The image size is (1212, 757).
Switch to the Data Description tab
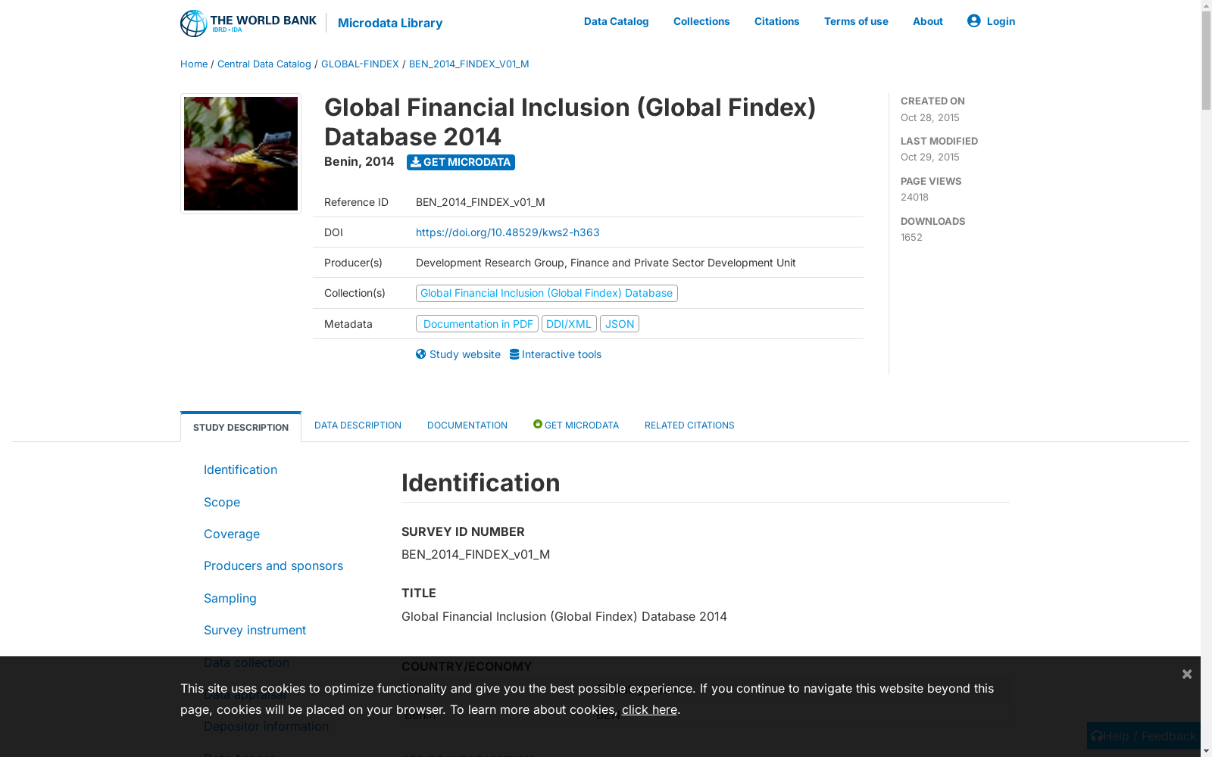(x=358, y=425)
